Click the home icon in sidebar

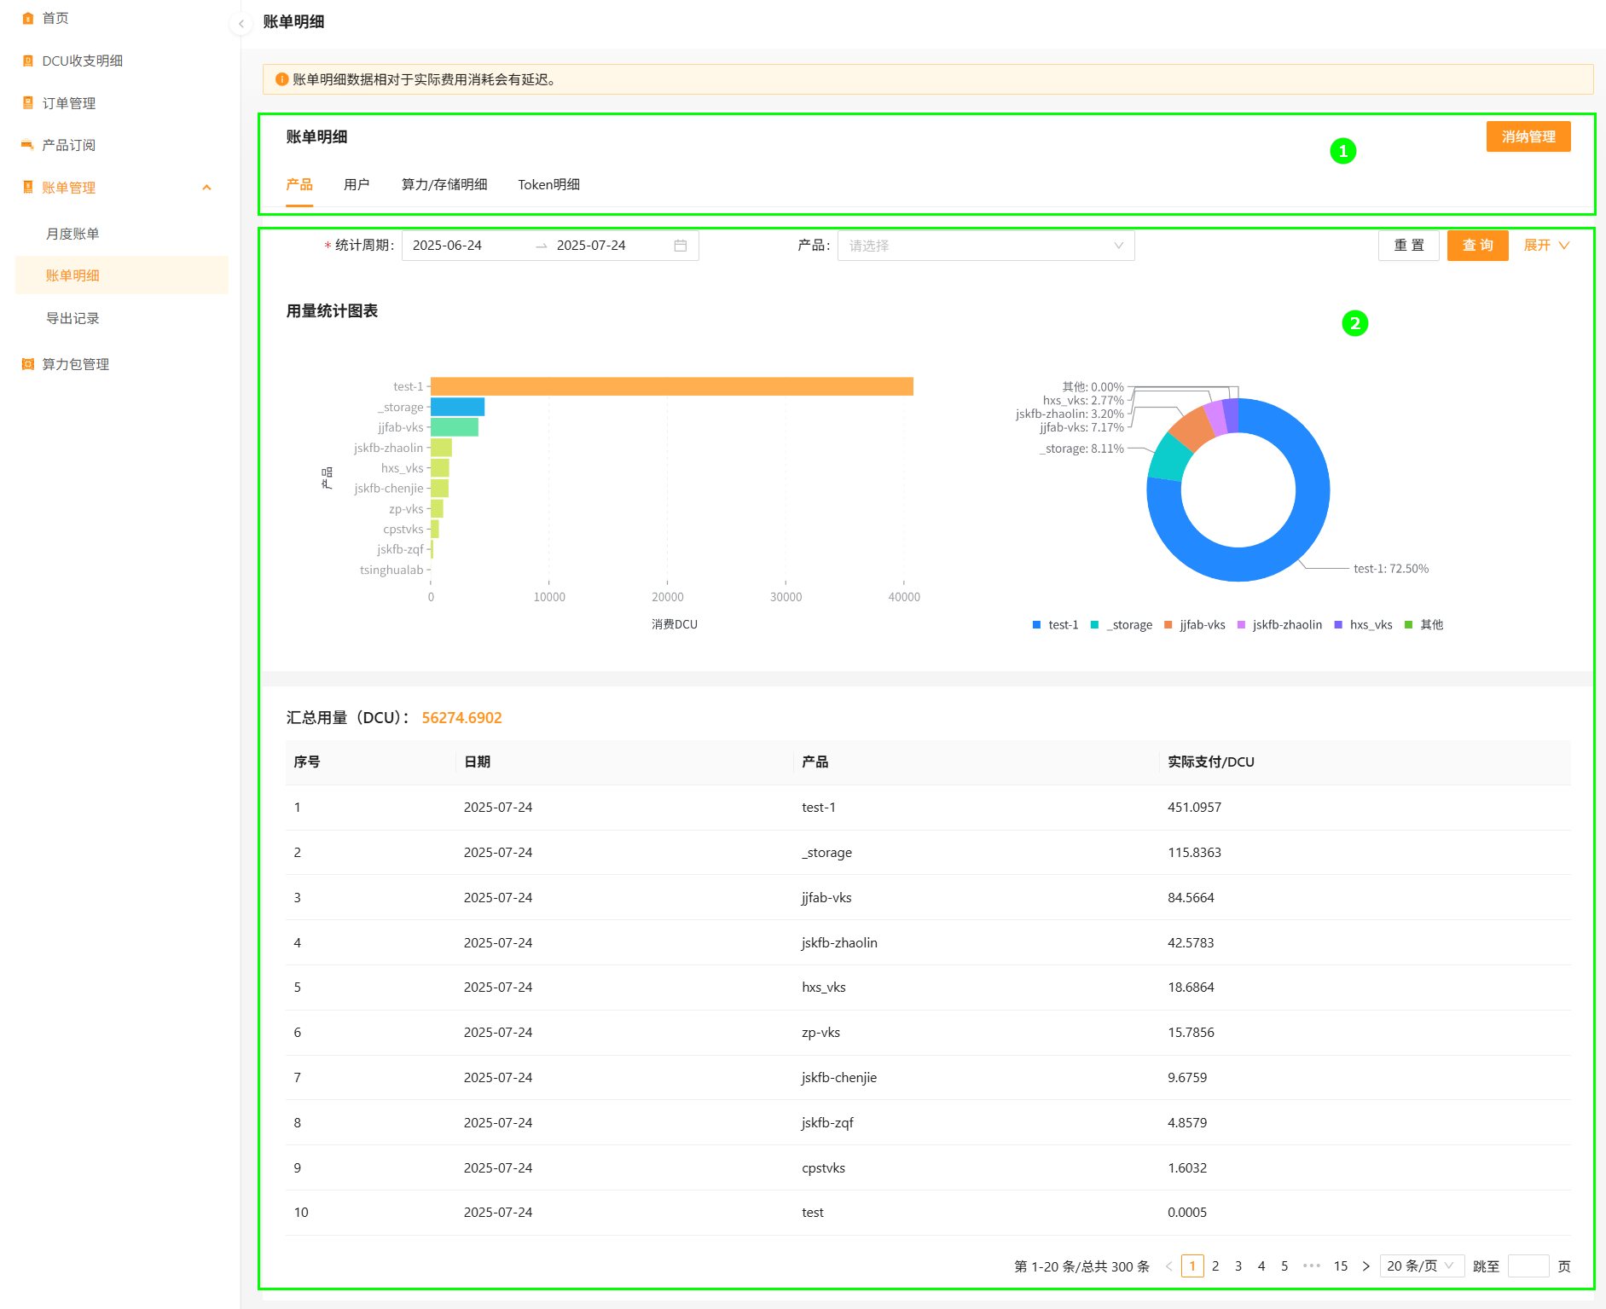[28, 18]
